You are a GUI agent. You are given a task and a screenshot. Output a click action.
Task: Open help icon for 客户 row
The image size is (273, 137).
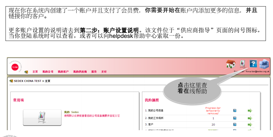235,125
